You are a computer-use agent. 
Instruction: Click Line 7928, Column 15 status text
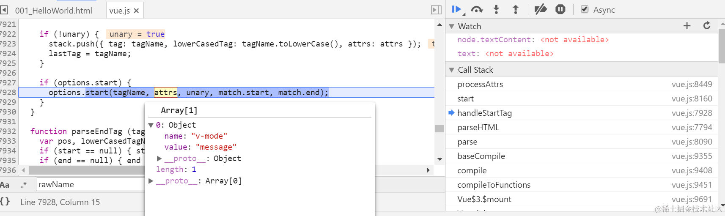[60, 202]
